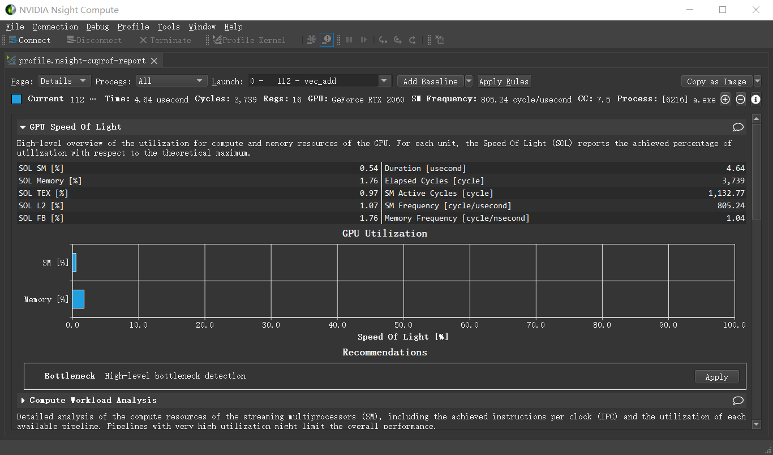
Task: Open the File menu
Action: (15, 27)
